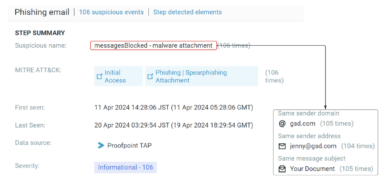This screenshot has width=385, height=181.
Task: Click the message subject icon
Action: tap(282, 169)
